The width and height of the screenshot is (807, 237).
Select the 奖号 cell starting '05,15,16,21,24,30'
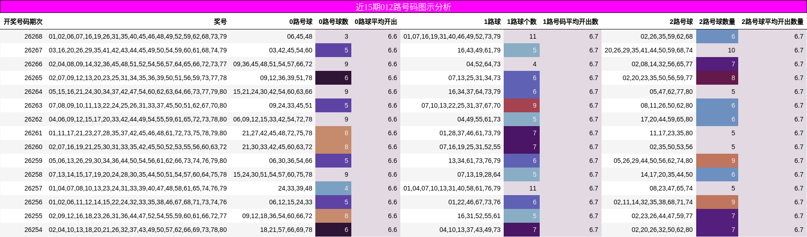(138, 92)
